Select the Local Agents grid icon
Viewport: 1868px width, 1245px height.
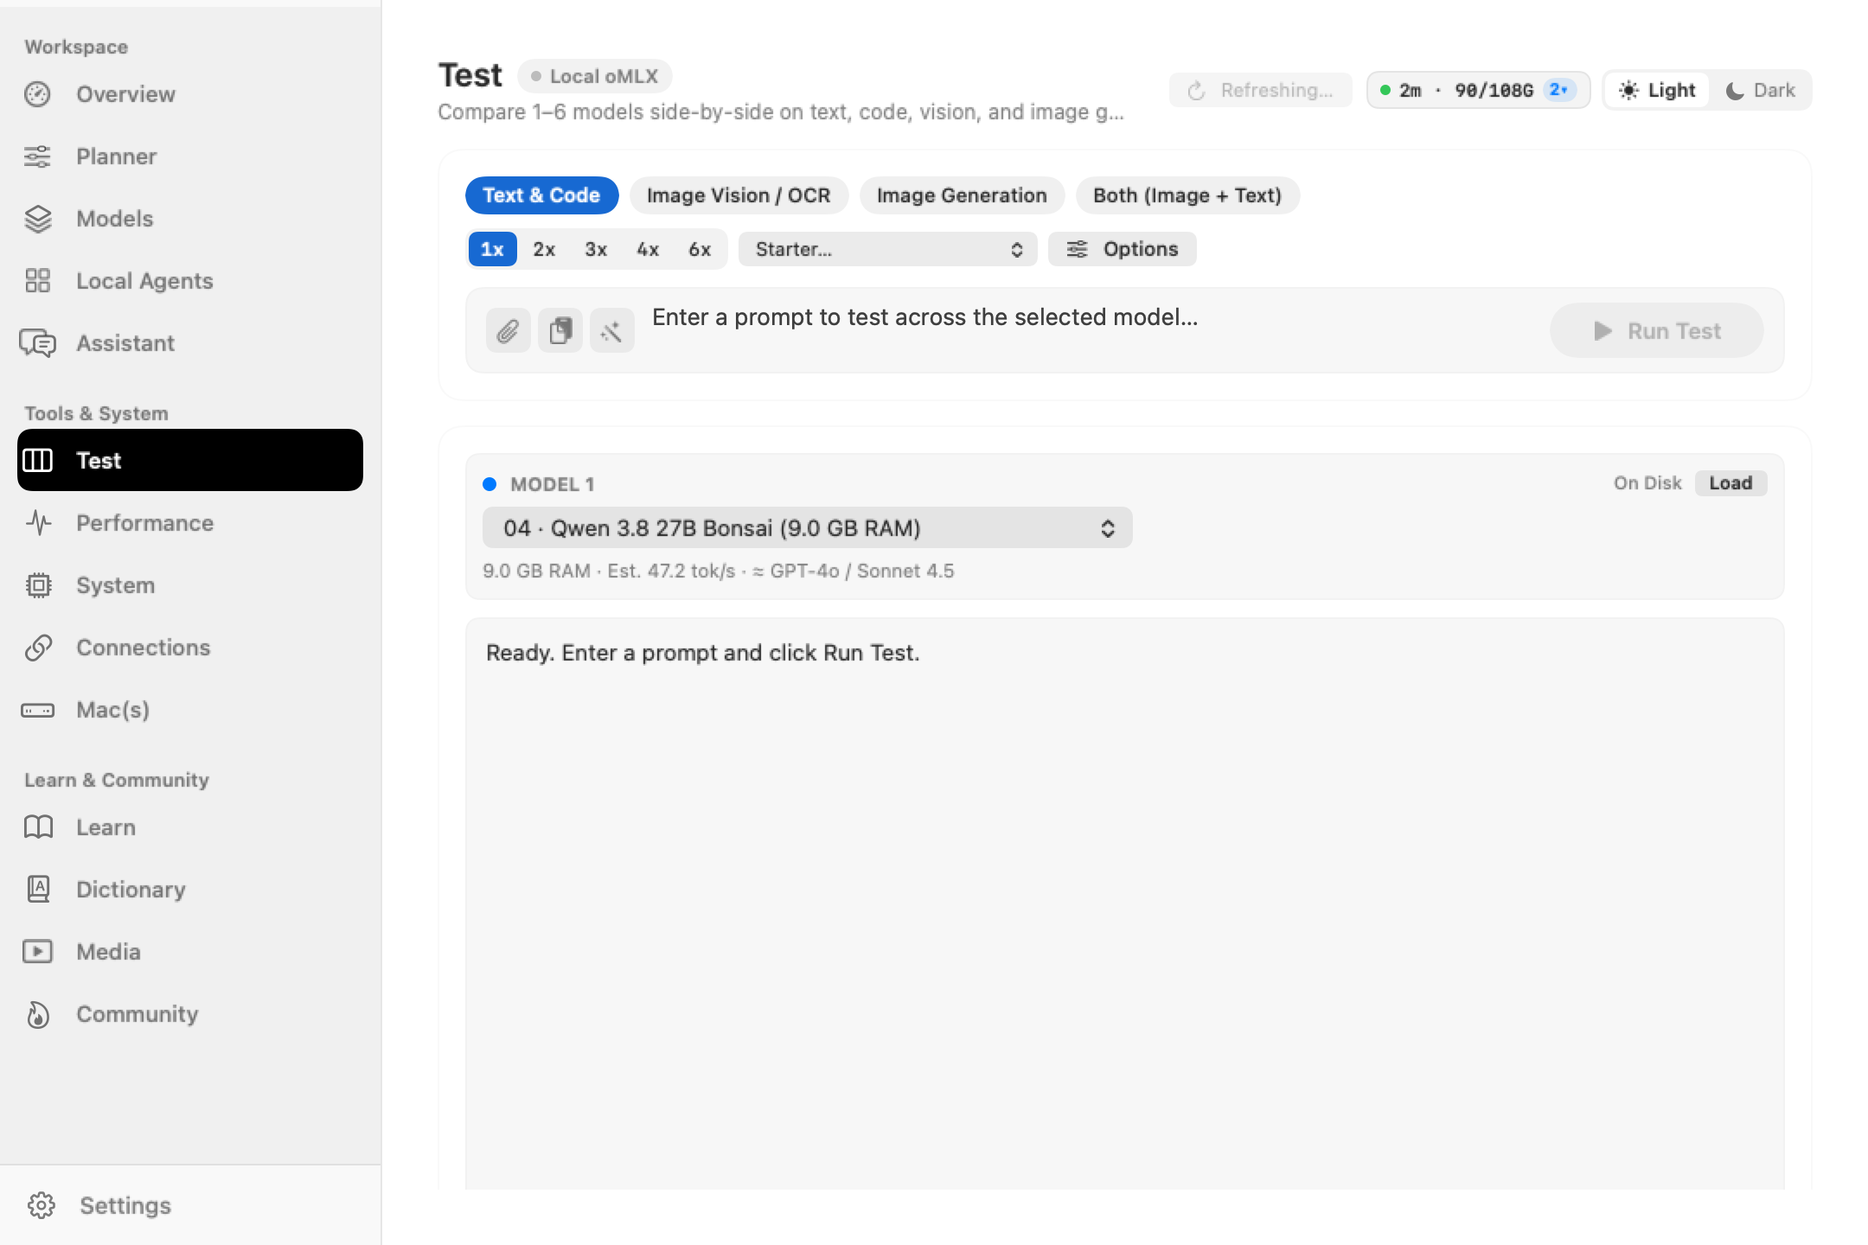(37, 281)
